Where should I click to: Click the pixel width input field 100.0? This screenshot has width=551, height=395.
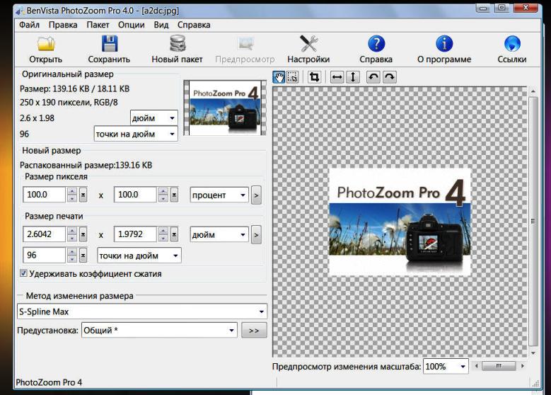click(44, 195)
